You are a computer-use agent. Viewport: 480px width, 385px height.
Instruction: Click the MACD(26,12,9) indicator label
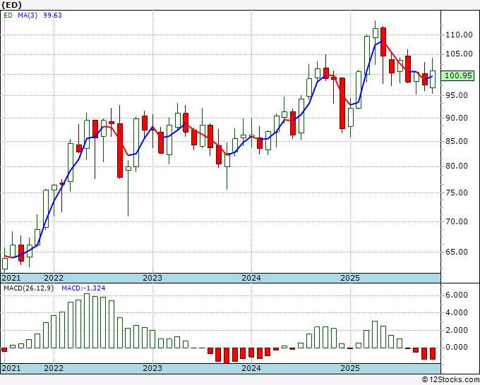[x=28, y=288]
